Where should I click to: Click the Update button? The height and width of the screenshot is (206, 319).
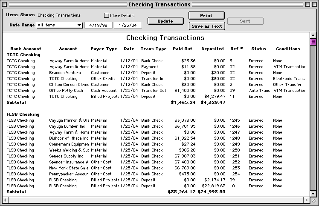[165, 21]
